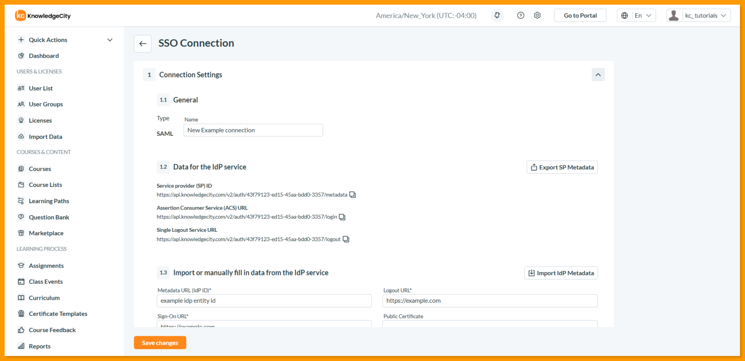Collapse the Connection Settings section
The image size is (745, 361).
pos(598,75)
